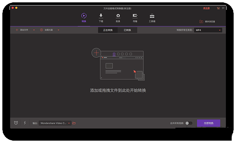Click the yellow minimize window button
Viewport: 236px width, 143px height.
click(x=16, y=8)
